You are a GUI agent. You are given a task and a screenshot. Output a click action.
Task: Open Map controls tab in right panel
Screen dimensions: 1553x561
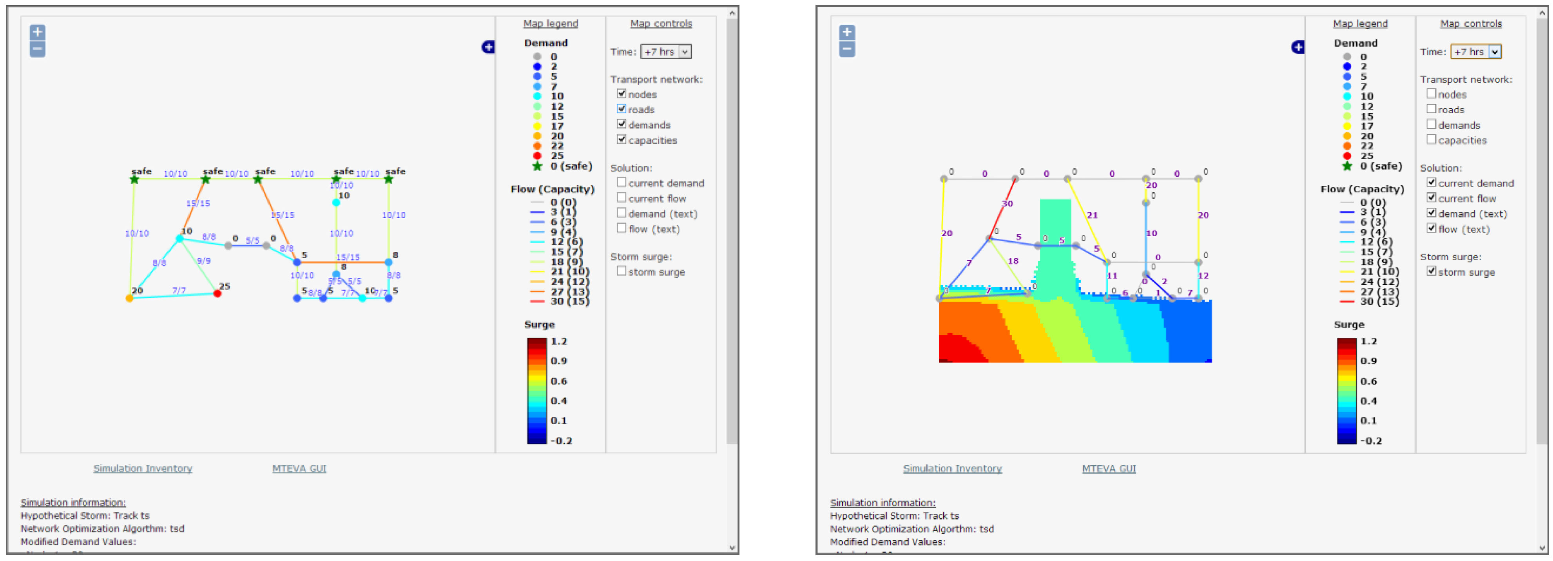coord(1470,24)
